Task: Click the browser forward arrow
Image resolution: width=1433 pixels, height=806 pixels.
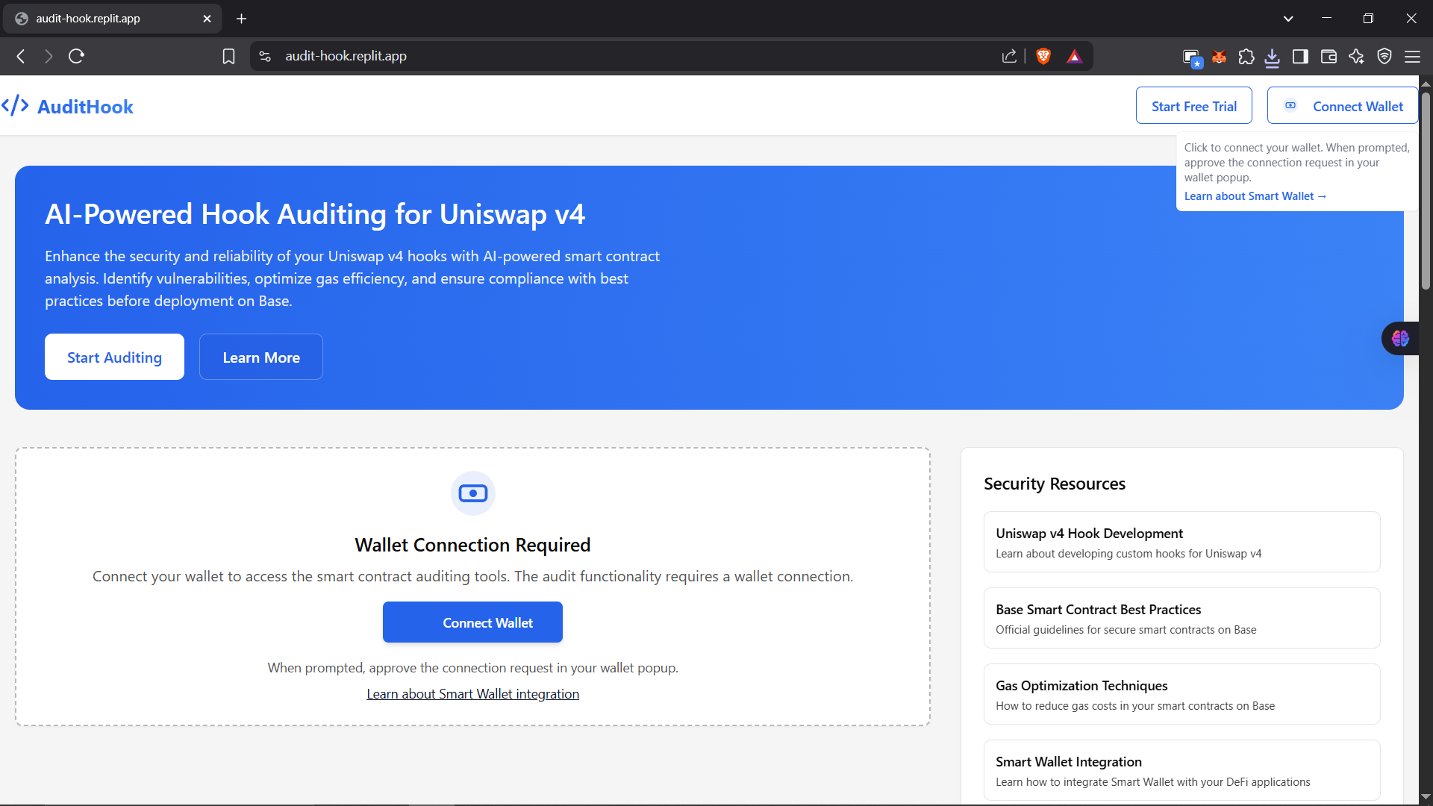Action: point(49,56)
